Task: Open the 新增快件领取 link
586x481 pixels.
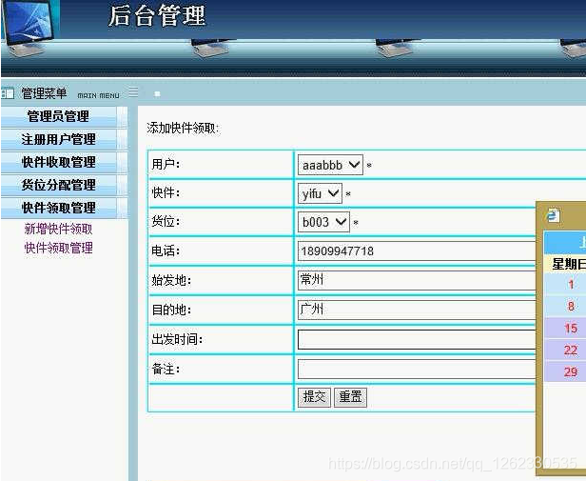Action: pyautogui.click(x=58, y=229)
